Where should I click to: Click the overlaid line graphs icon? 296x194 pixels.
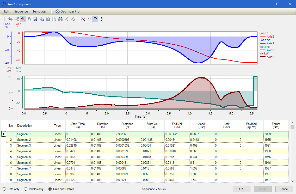[x=83, y=19]
